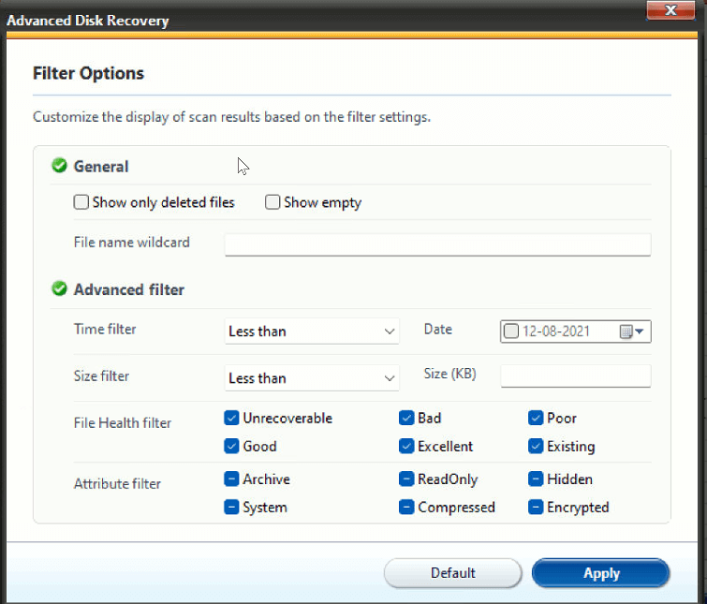
Task: Click the Default button
Action: click(x=452, y=573)
